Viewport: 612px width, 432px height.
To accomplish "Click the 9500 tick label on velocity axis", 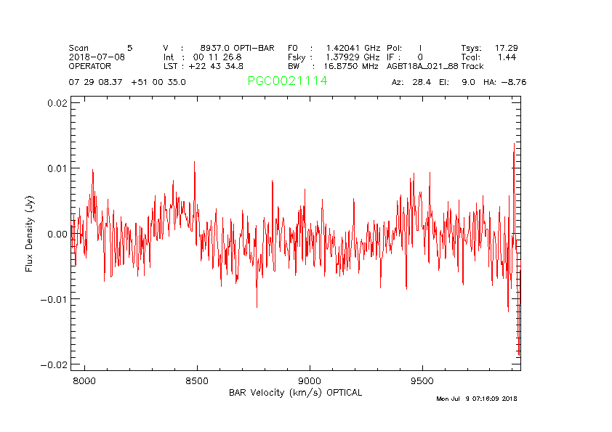I will (422, 380).
